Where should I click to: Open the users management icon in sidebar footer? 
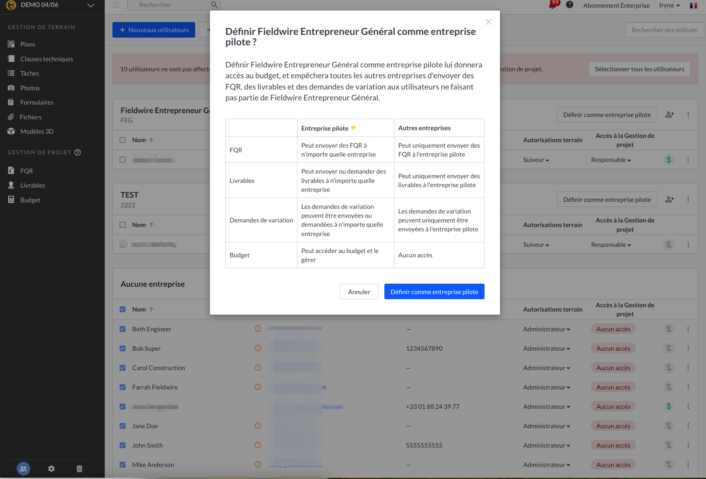point(23,469)
